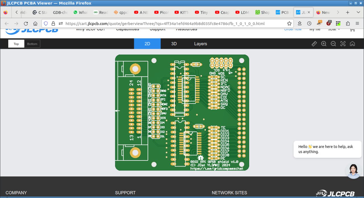Open the shopping cart icon
This screenshot has width=364, height=198.
352,29
